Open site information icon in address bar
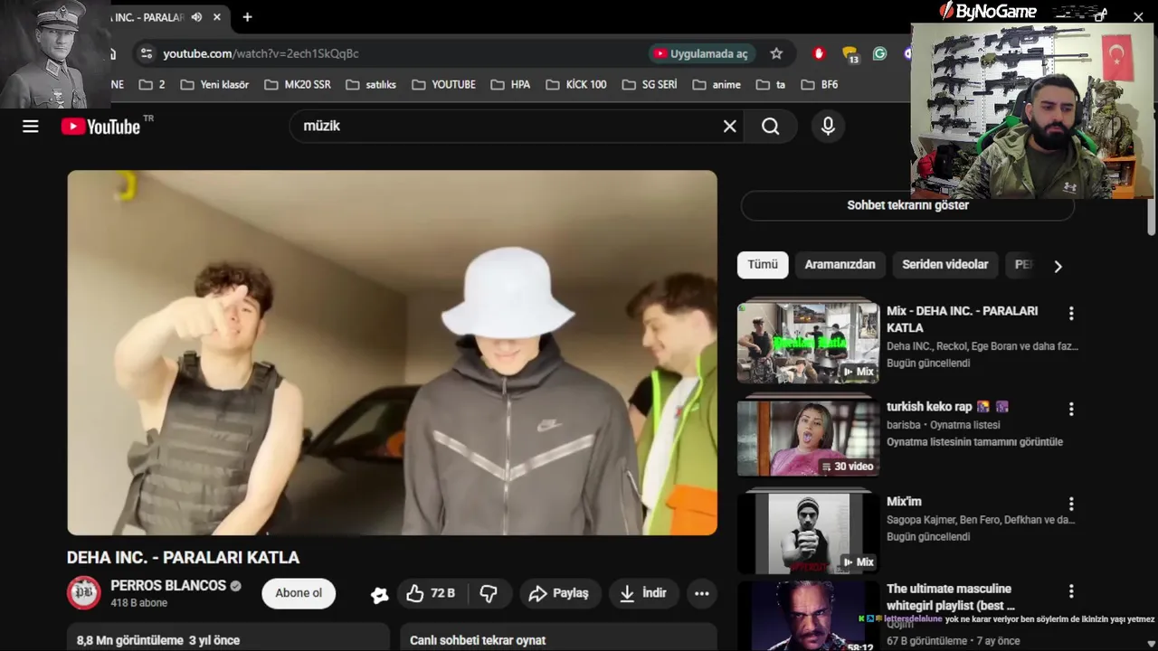This screenshot has width=1158, height=651. coord(147,53)
